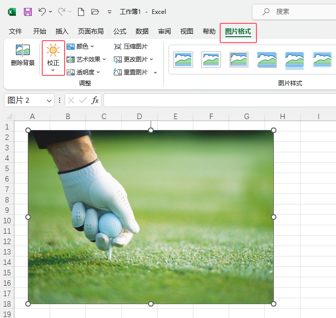Select the 图片格式 tab
Screen dimensions: 336x318
238,32
